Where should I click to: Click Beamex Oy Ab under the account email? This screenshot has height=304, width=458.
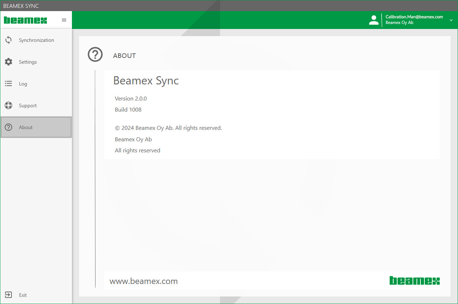[x=399, y=23]
